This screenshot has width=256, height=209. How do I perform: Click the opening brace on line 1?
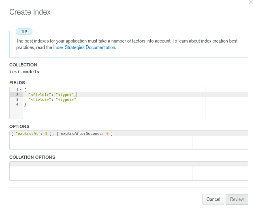25,90
